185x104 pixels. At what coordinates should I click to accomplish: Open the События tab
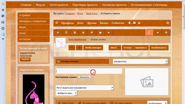tap(118, 23)
